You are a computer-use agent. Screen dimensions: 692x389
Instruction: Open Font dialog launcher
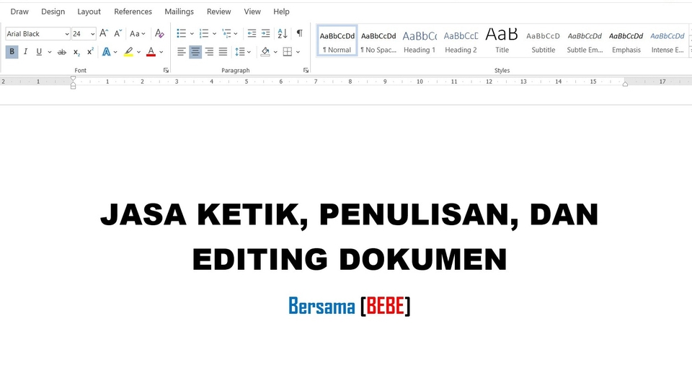[x=166, y=70]
